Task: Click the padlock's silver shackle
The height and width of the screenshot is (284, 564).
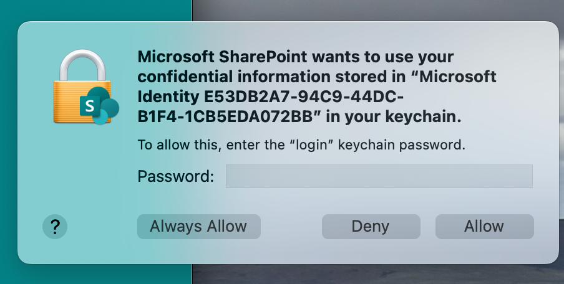Action: point(82,62)
